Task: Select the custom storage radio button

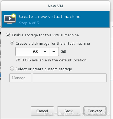Action: point(12,69)
